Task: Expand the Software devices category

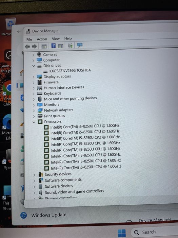Action: point(34,187)
